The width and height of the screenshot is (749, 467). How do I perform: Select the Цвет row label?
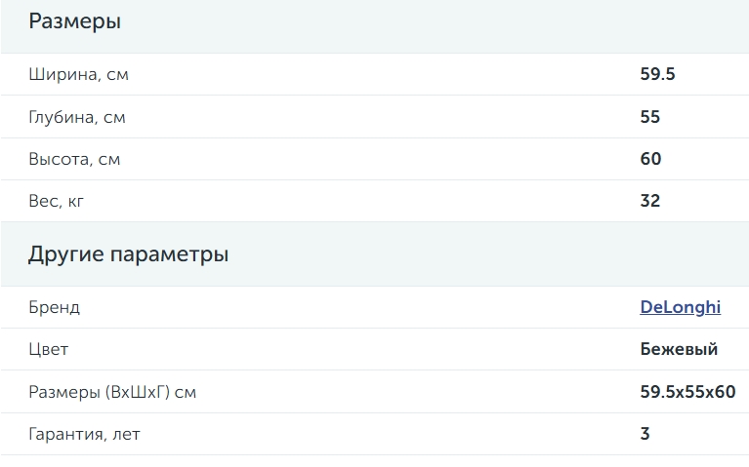click(49, 350)
